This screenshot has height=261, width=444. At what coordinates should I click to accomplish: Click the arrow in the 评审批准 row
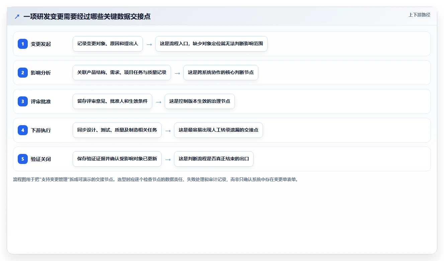[159, 102]
